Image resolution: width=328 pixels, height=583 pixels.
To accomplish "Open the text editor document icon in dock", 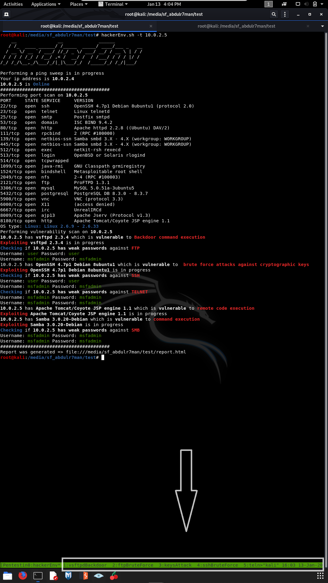I will [x=53, y=575].
